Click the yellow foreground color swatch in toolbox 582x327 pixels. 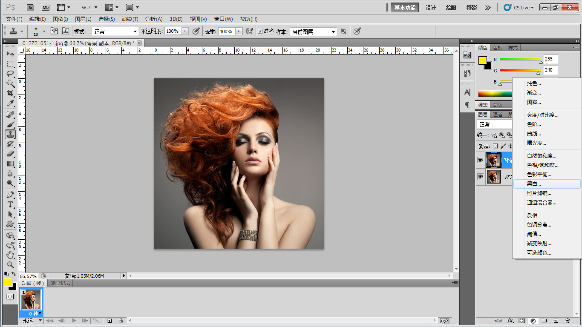[8, 282]
